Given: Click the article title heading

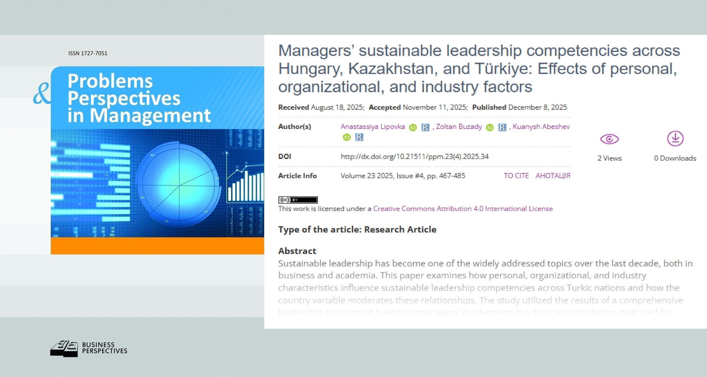Looking at the screenshot, I should [x=479, y=68].
